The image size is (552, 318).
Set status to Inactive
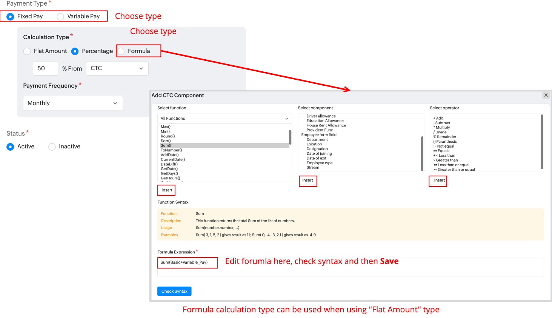tap(52, 147)
